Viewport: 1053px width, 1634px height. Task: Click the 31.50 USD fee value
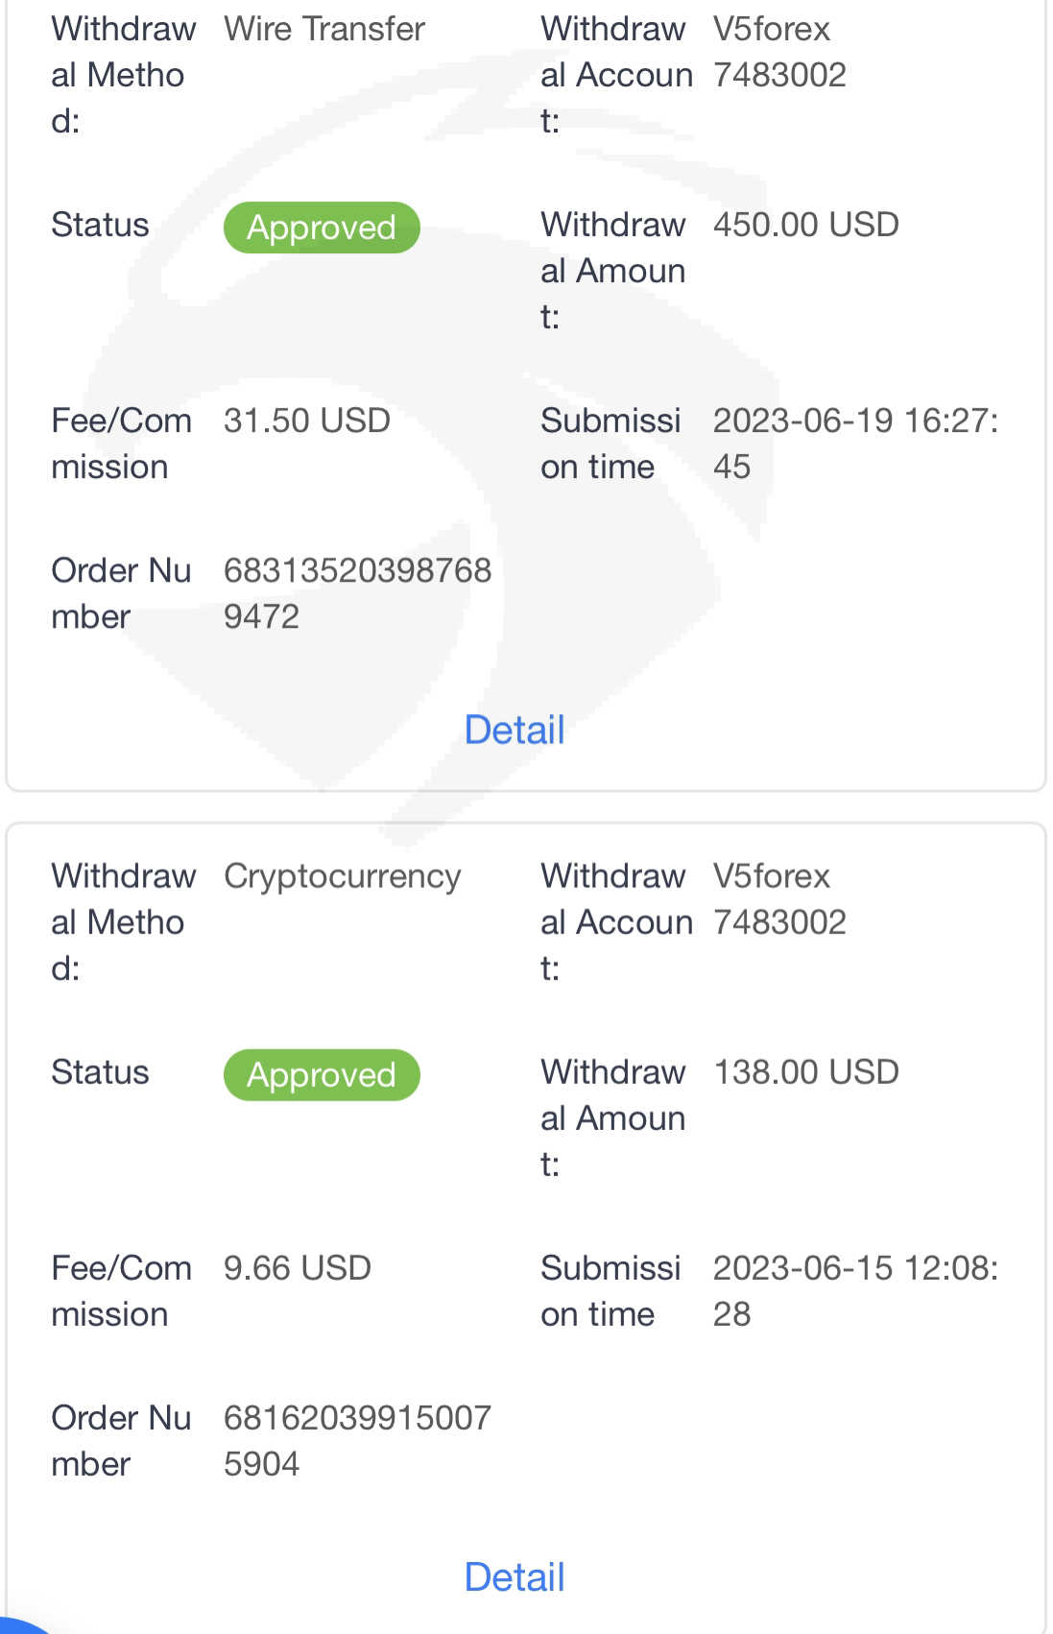tap(307, 421)
